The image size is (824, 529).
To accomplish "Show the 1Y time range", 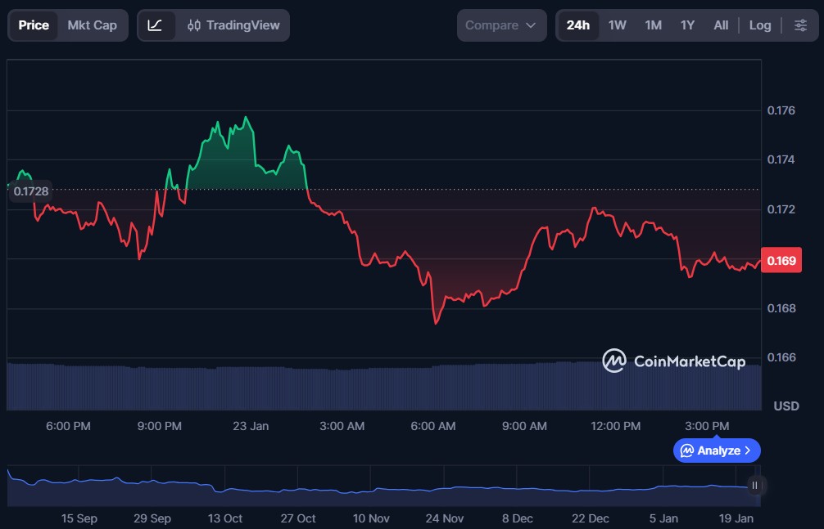I will click(x=687, y=25).
